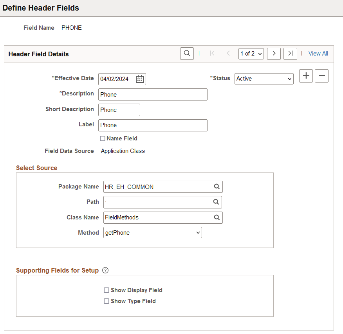Open the Supporting Fields for Setup help icon

[105, 270]
